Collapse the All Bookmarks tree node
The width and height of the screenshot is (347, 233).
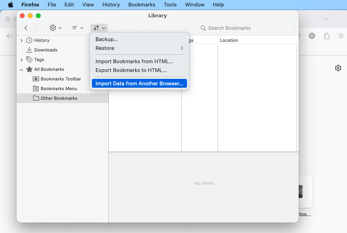(22, 69)
